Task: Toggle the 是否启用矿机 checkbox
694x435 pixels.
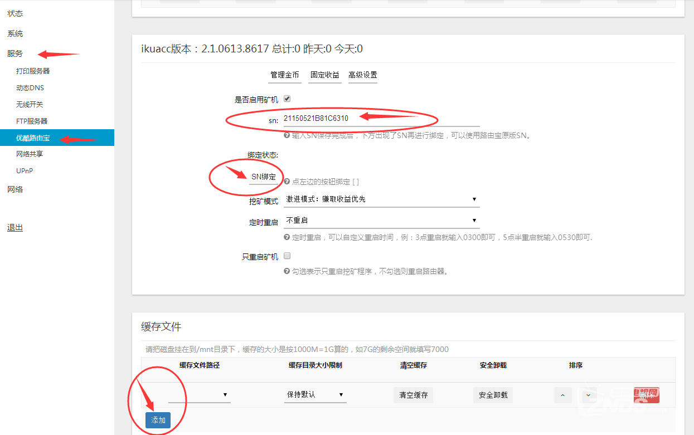Action: [287, 99]
